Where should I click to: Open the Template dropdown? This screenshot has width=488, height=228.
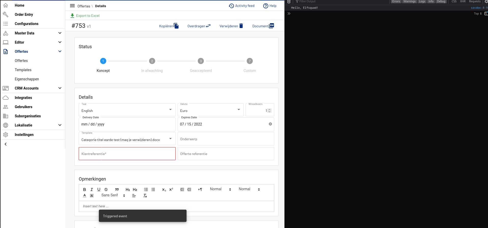click(127, 139)
